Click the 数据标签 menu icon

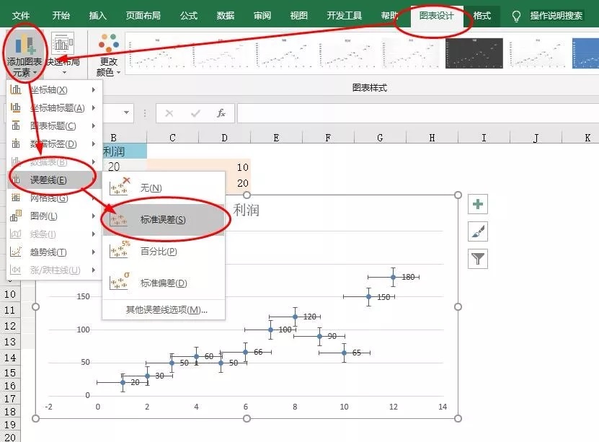(16, 143)
